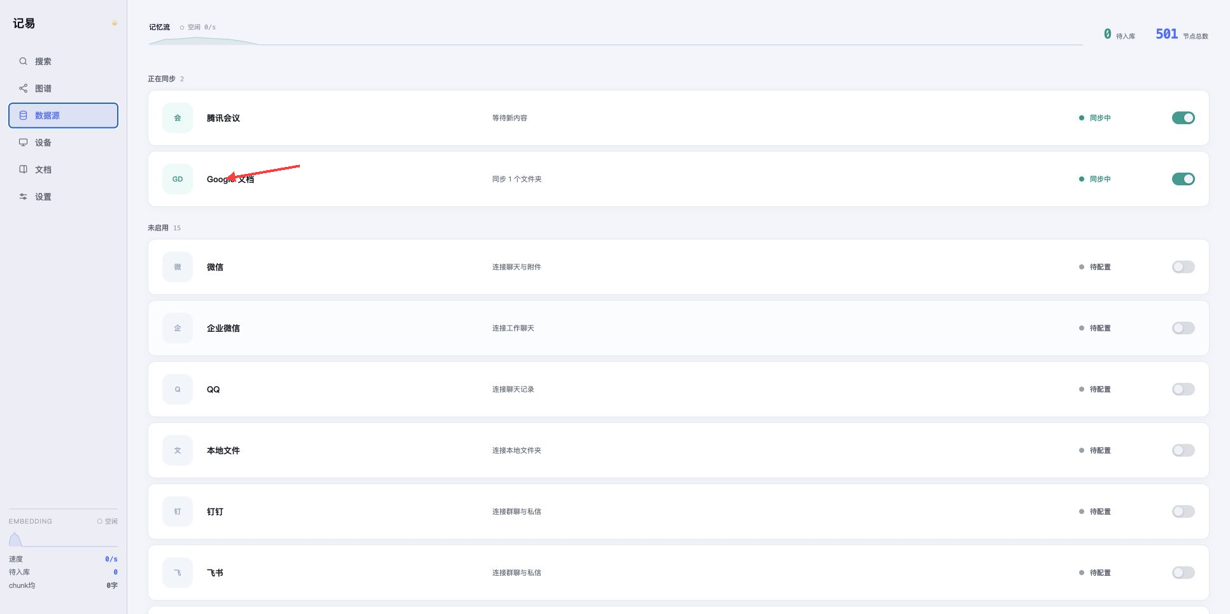Click the 连接聊天与附件 description
The width and height of the screenshot is (1230, 614).
pos(516,267)
